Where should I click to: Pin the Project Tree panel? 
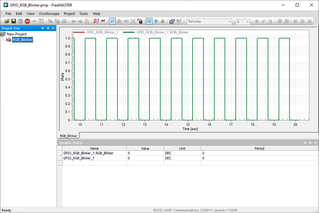48,28
